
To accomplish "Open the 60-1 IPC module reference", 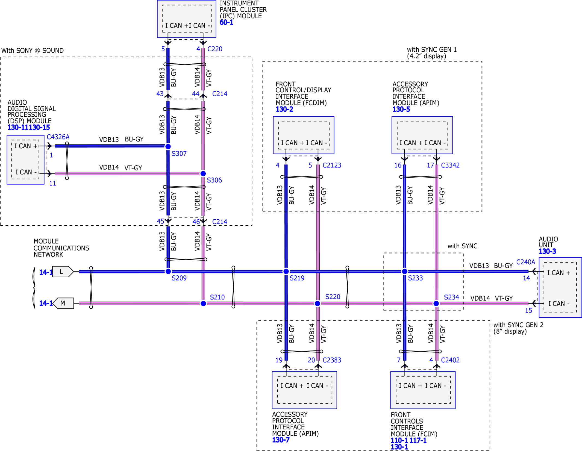I will point(226,22).
